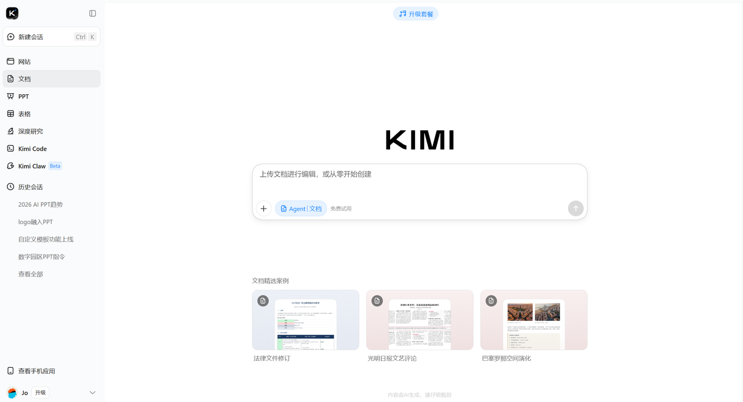This screenshot has width=743, height=402.
Task: Click the 表格 table grid icon
Action: (10, 114)
